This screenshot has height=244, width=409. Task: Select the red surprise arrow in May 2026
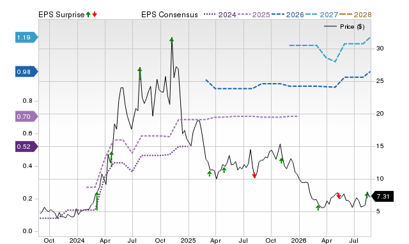[339, 195]
